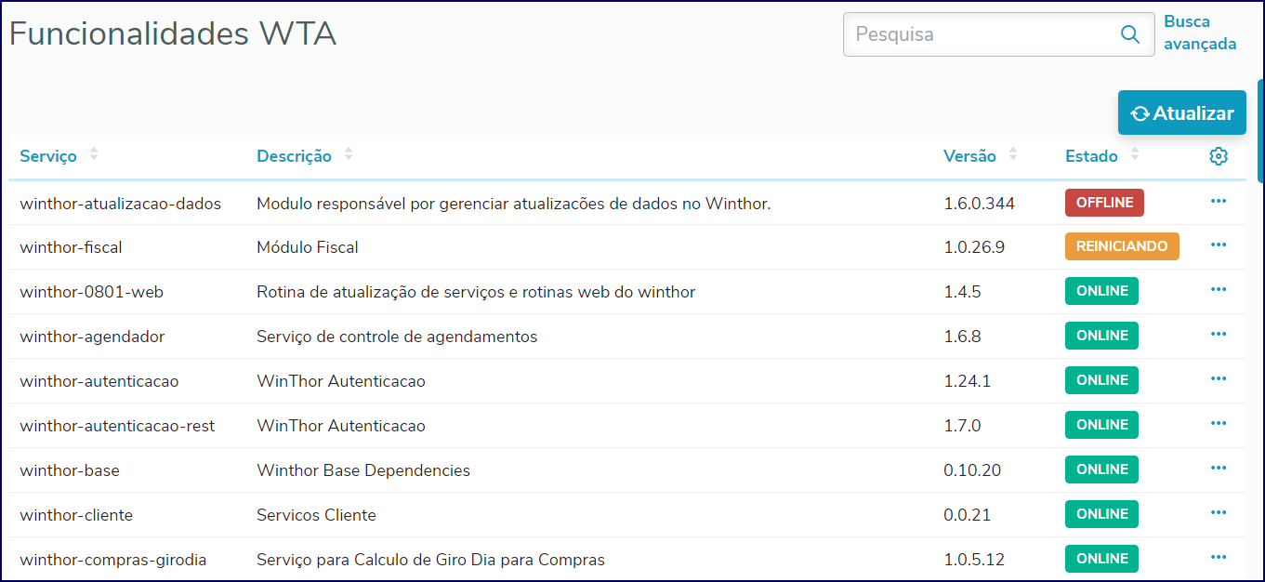The width and height of the screenshot is (1265, 582).
Task: Click the REINICIANDO status badge
Action: coord(1122,246)
